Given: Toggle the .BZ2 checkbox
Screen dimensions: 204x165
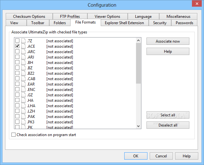Looking at the screenshot, I should pos(17,73).
